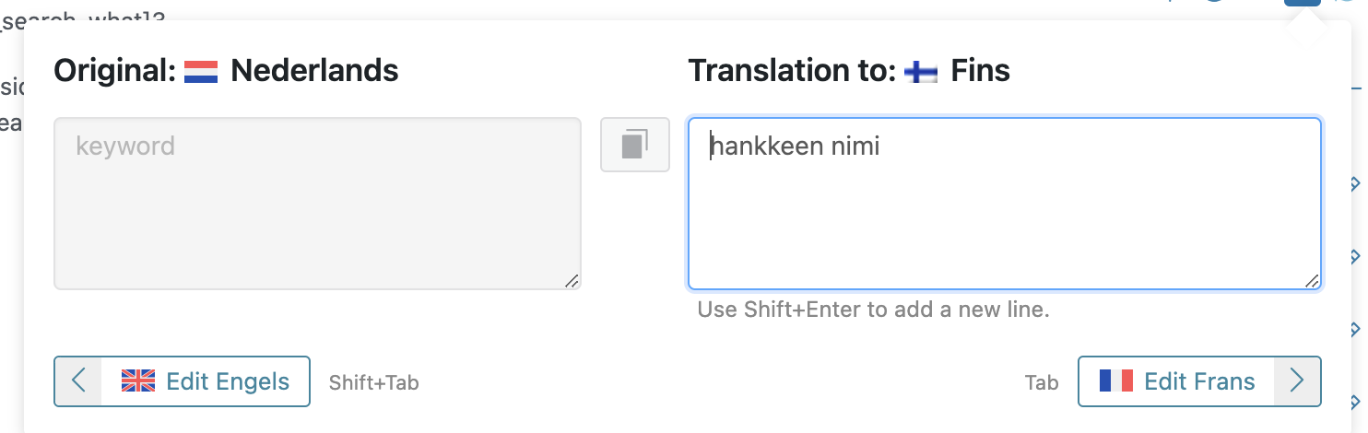Select the Fins language name
The width and height of the screenshot is (1368, 433).
coord(981,71)
